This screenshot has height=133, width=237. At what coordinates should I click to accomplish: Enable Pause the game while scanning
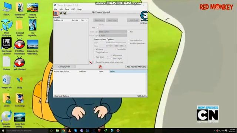click(95, 62)
